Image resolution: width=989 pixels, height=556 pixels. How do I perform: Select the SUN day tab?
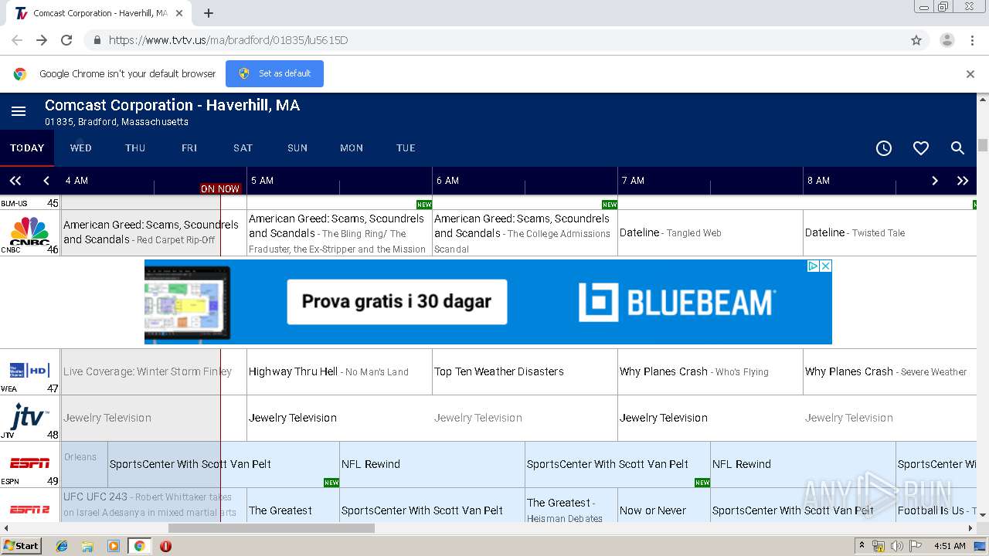297,148
